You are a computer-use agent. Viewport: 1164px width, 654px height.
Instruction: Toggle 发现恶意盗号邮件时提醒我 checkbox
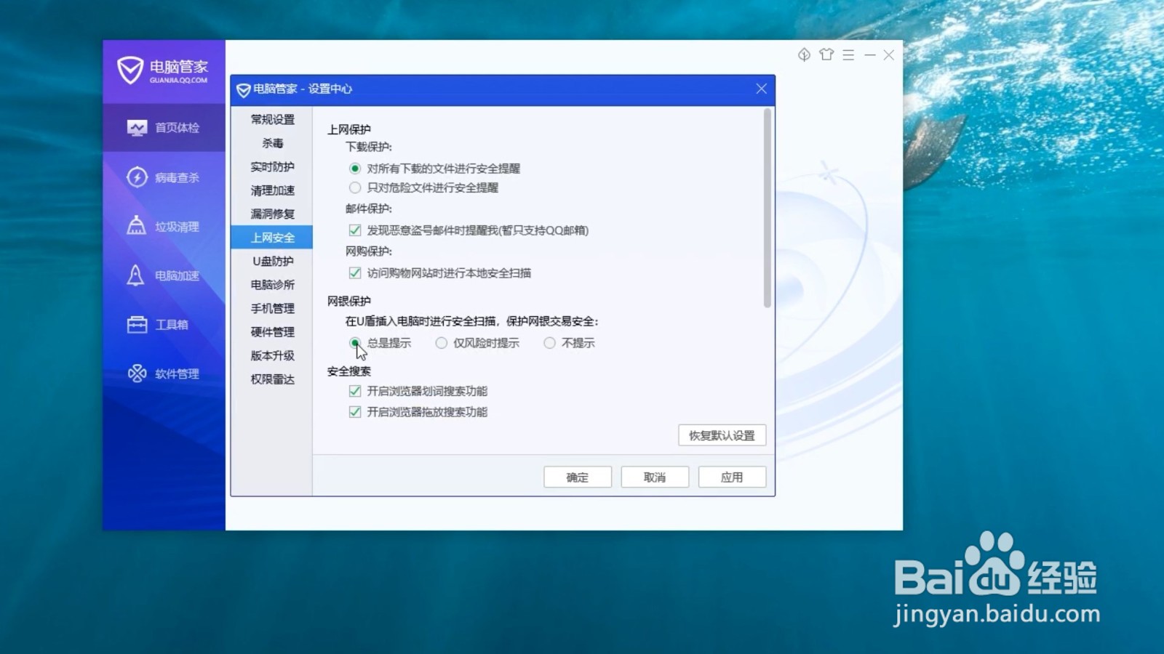tap(355, 230)
